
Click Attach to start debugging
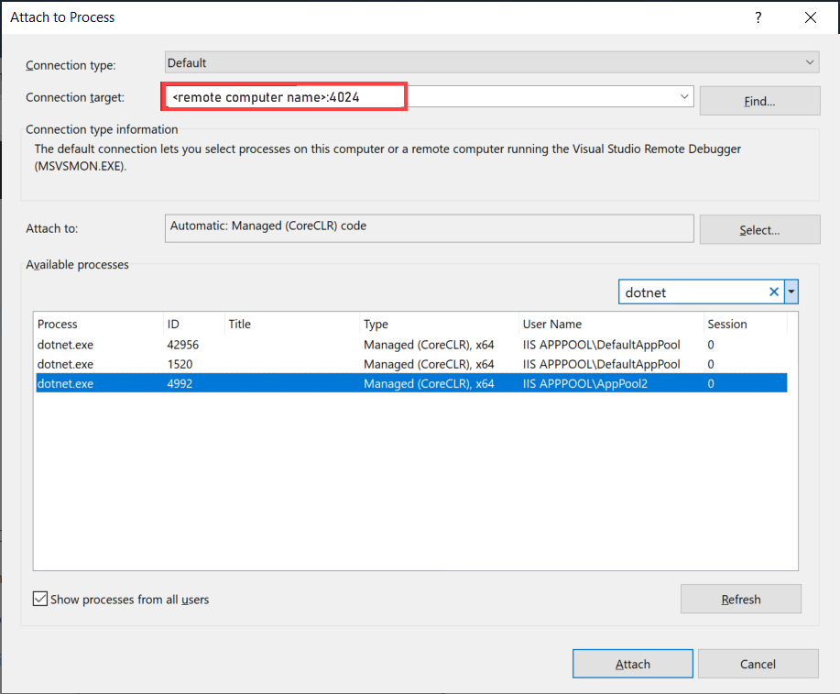pyautogui.click(x=632, y=663)
